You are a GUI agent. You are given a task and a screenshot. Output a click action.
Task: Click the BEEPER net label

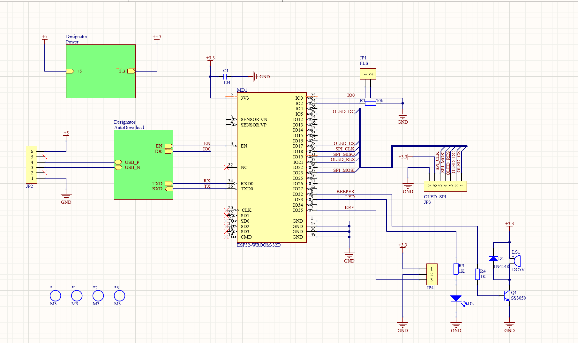(x=345, y=192)
